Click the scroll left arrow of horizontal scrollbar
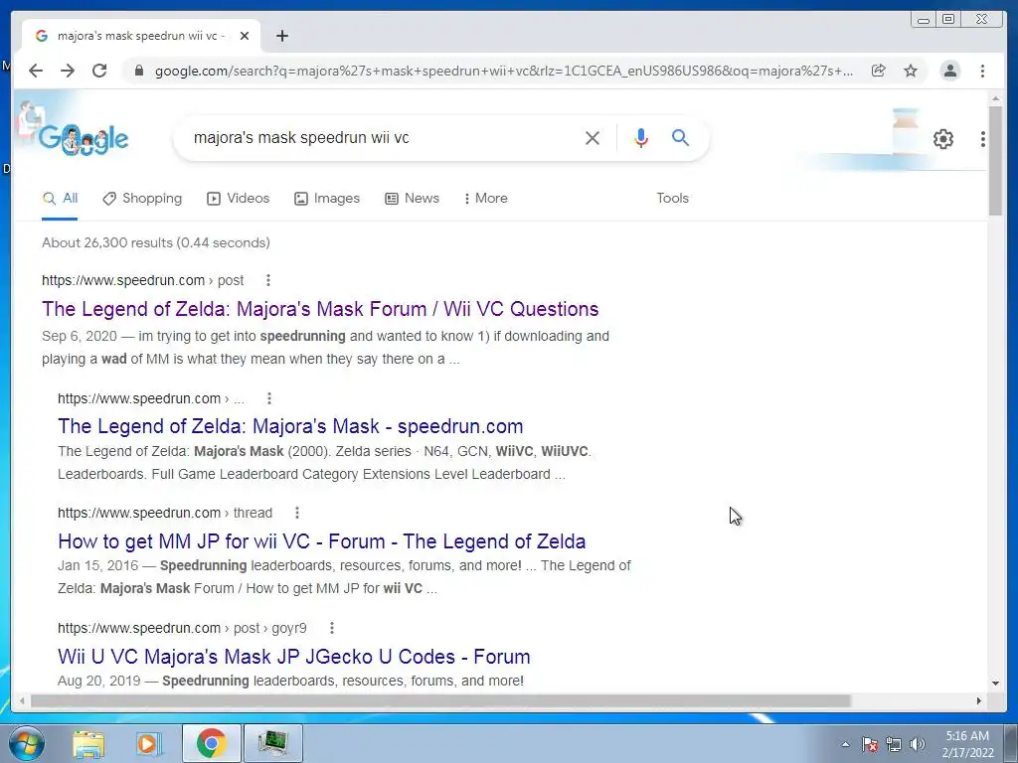This screenshot has height=763, width=1018. 22,700
